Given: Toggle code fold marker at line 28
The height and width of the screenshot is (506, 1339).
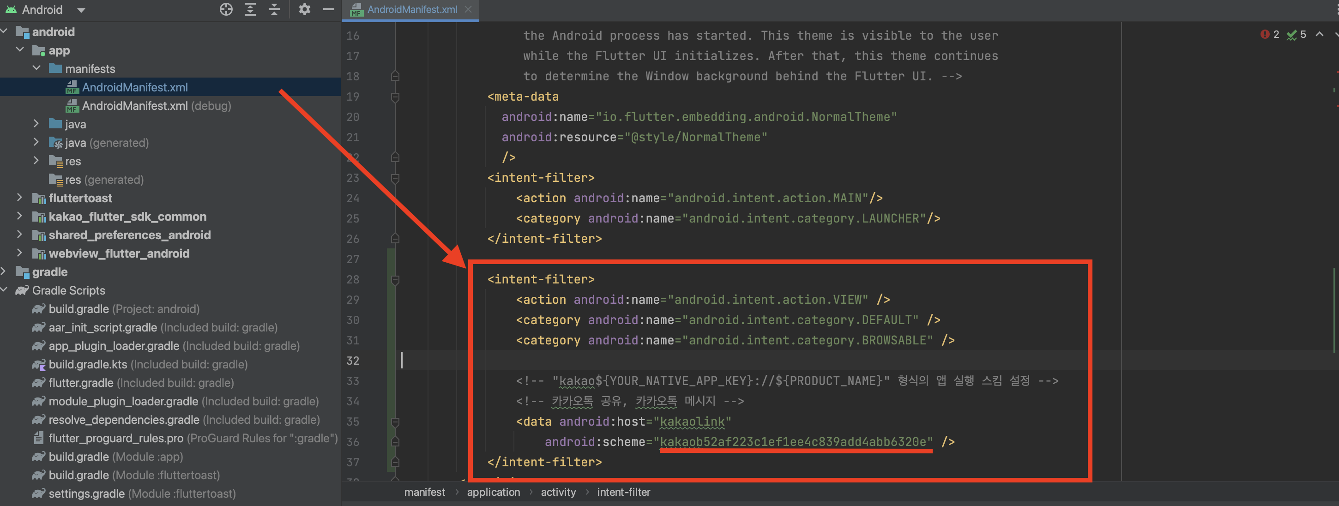Looking at the screenshot, I should click(395, 280).
